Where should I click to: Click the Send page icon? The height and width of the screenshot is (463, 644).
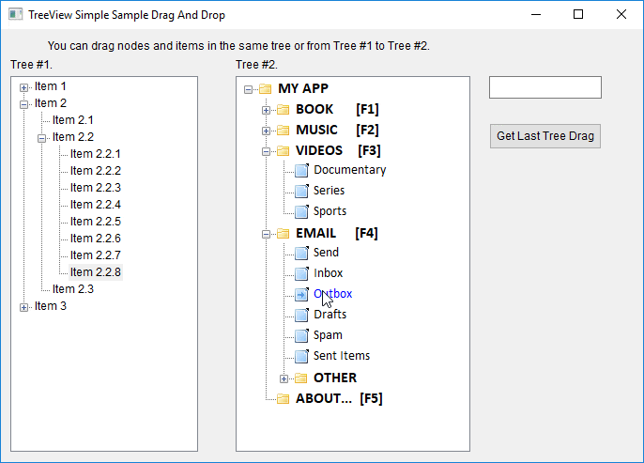pyautogui.click(x=302, y=253)
